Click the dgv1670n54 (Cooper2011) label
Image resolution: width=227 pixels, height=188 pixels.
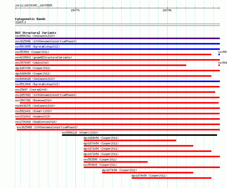click(x=101, y=143)
